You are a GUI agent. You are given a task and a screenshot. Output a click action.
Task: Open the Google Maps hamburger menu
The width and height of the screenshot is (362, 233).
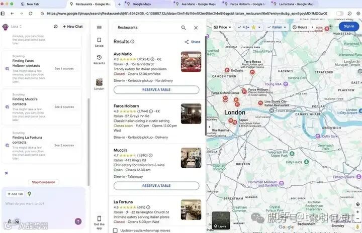pyautogui.click(x=99, y=28)
